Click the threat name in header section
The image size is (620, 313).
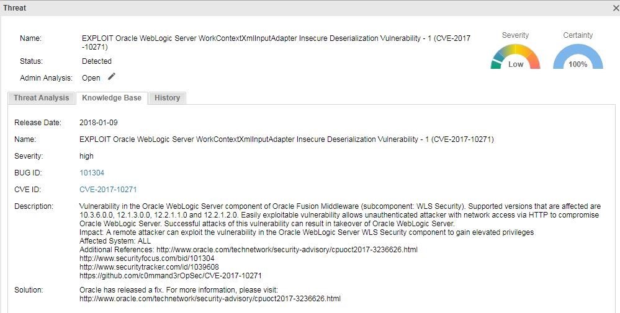point(276,43)
